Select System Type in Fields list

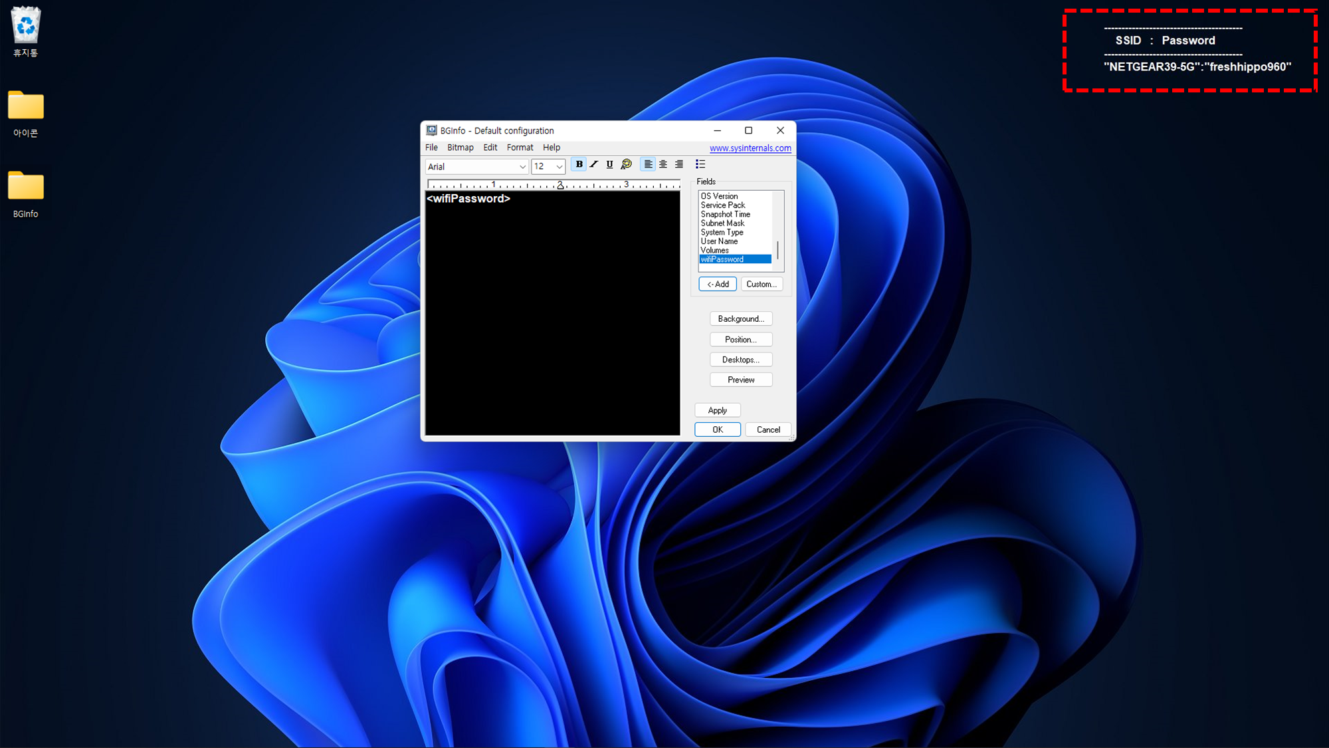click(x=722, y=233)
